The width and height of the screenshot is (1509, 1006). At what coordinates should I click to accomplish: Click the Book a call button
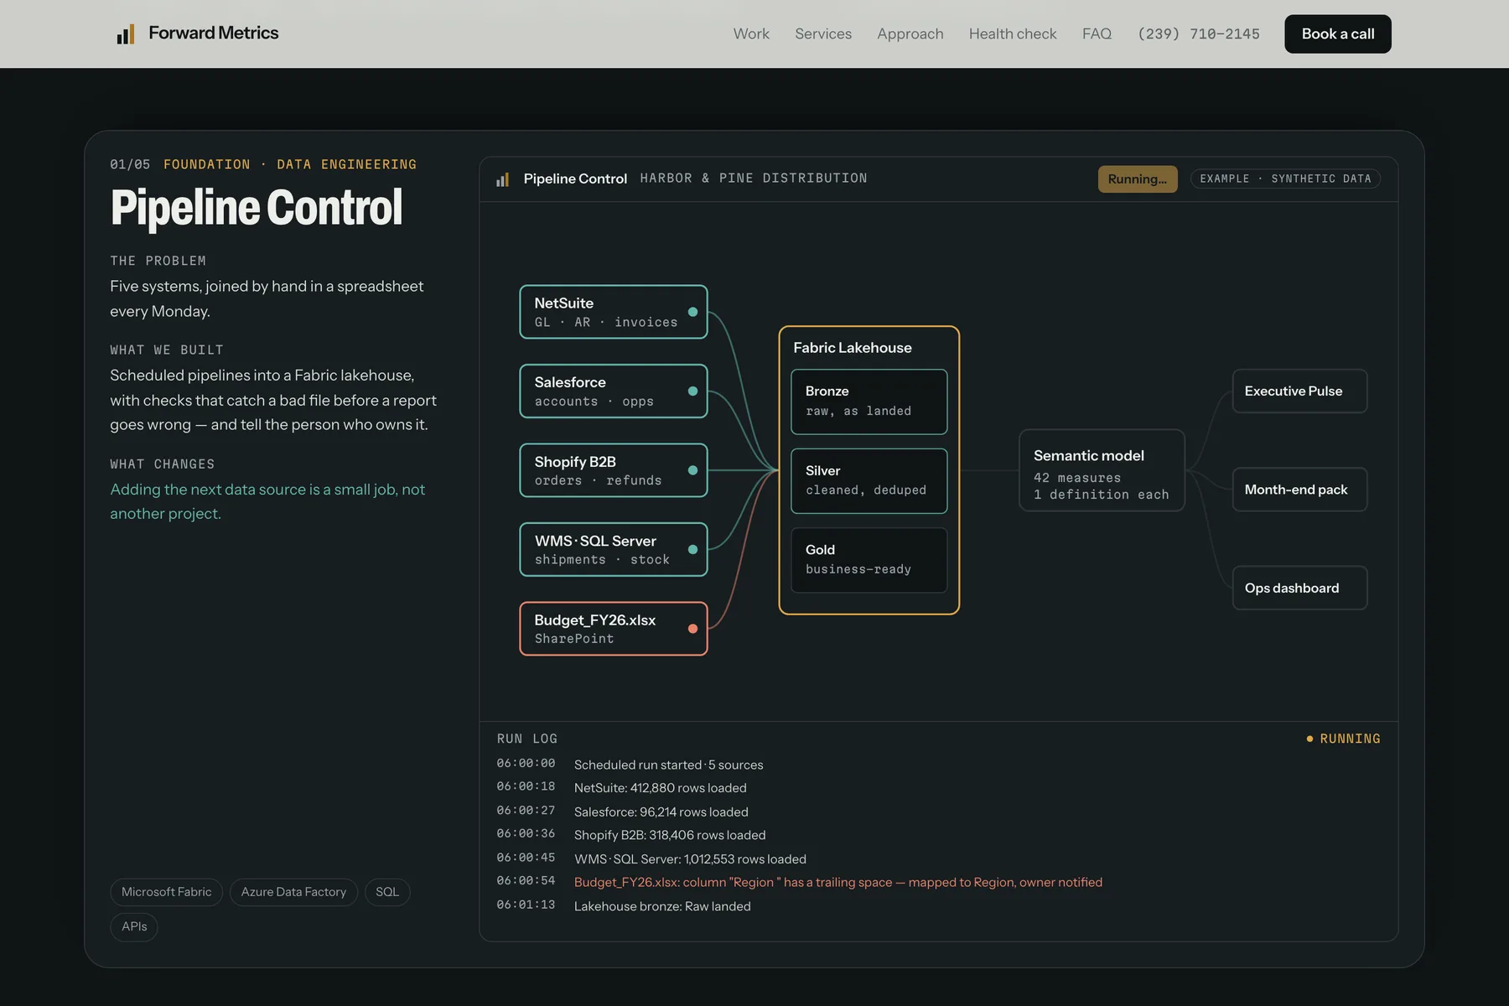[x=1338, y=34]
